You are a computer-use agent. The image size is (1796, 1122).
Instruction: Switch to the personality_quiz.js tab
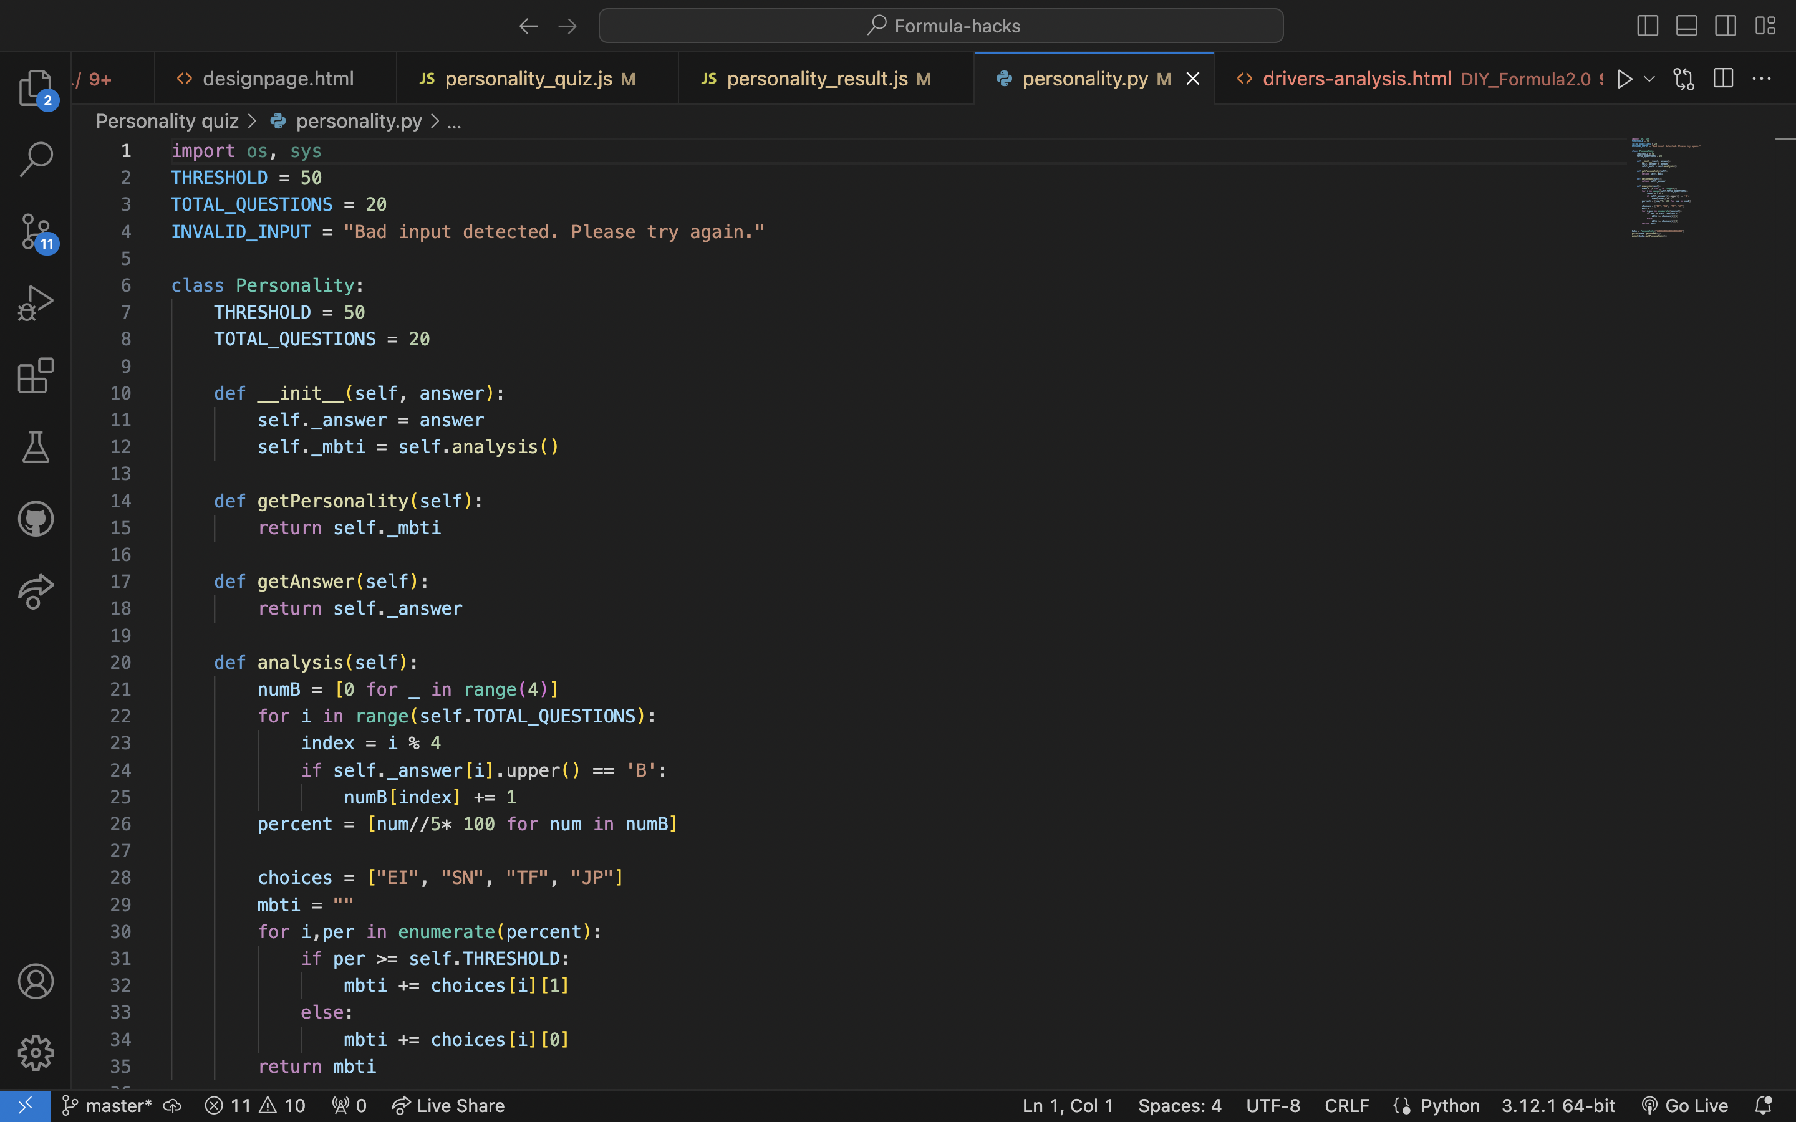click(x=528, y=79)
